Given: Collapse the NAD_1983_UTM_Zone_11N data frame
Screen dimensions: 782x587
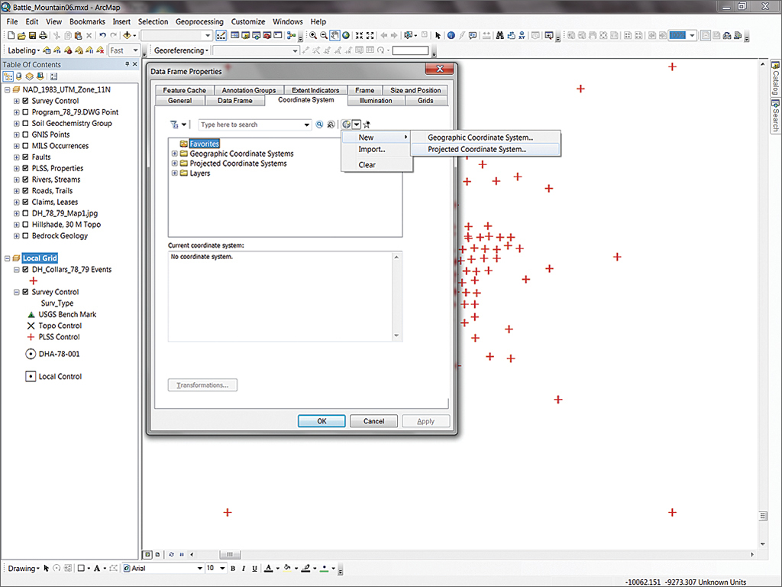Looking at the screenshot, I should [8, 90].
